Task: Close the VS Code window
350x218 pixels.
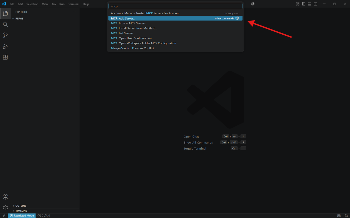Action: [345, 4]
